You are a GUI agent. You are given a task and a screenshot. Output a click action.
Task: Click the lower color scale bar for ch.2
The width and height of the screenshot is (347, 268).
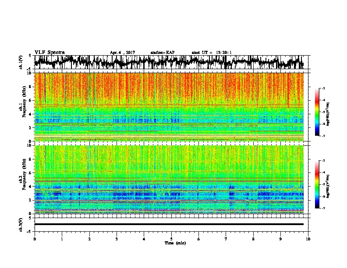(x=317, y=184)
